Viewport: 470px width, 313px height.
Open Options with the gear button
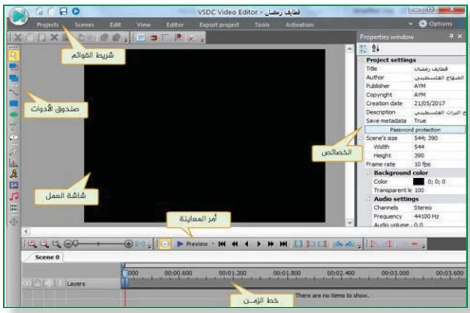[x=435, y=24]
